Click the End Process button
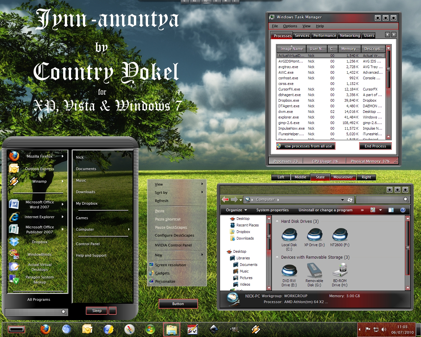This screenshot has width=421, height=337. coord(375,146)
